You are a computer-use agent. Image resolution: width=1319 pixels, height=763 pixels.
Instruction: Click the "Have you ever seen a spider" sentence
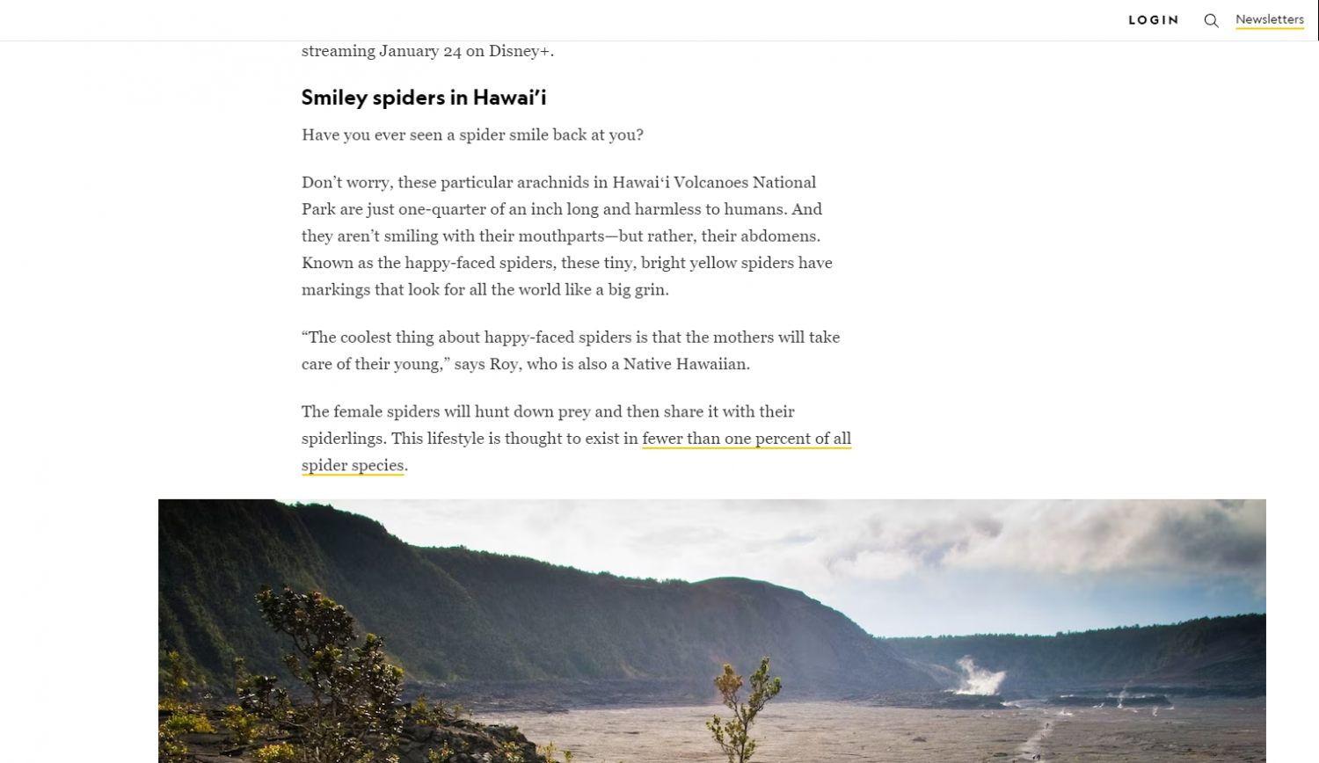472,134
